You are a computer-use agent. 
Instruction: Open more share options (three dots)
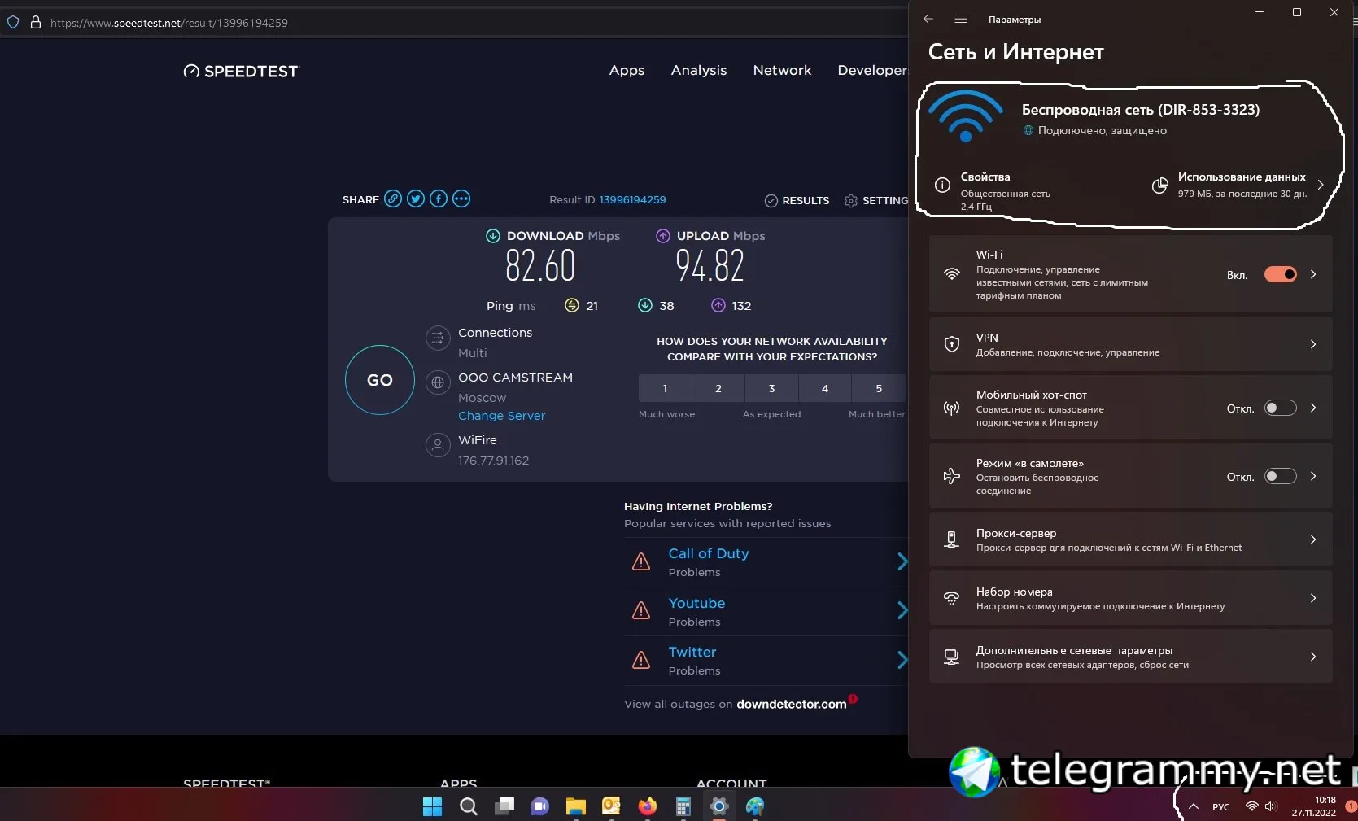[x=461, y=199]
